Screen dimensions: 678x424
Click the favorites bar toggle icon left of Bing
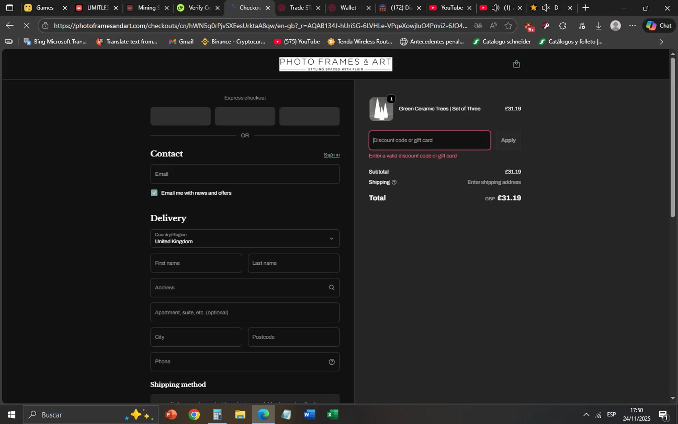coord(9,42)
